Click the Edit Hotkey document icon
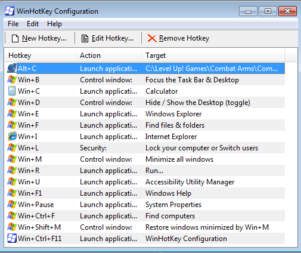The image size is (301, 253). 85,38
